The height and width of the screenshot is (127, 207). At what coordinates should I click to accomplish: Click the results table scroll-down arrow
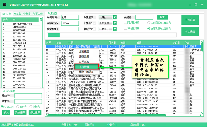coord(202,113)
